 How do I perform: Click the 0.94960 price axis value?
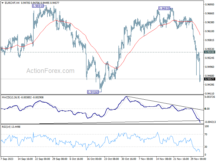click(210, 67)
